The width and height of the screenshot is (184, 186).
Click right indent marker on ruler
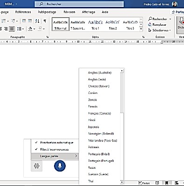click(162, 42)
